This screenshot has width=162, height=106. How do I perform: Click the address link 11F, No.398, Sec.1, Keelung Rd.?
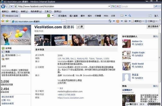(83, 59)
